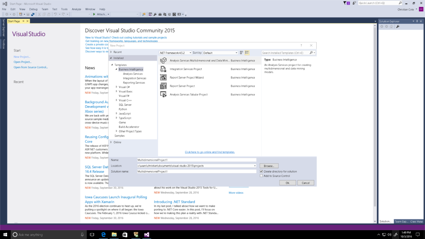Expand the Visual C++ templates node
This screenshot has width=425, height=239.
tap(117, 100)
